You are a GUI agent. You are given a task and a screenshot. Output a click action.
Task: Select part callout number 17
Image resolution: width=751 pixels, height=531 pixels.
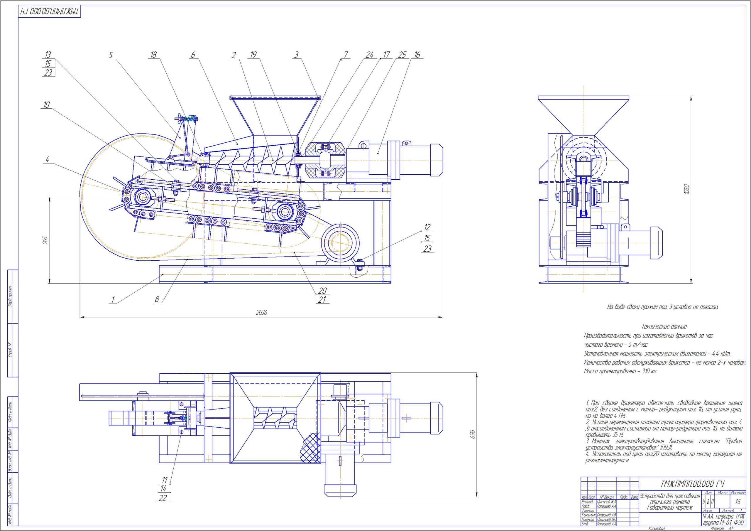pos(387,55)
